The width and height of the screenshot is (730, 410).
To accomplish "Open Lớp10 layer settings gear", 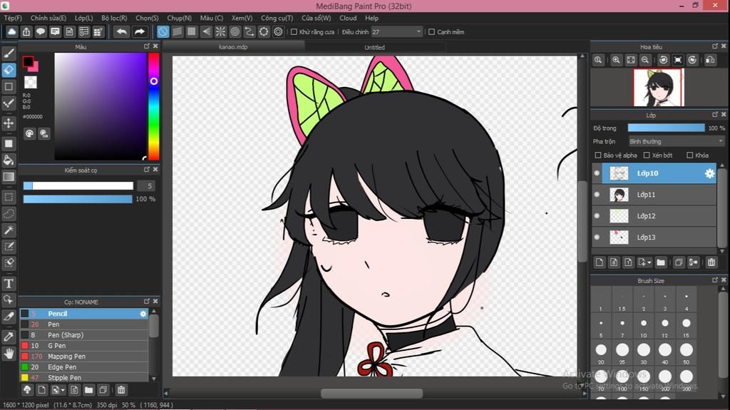I will [x=709, y=173].
